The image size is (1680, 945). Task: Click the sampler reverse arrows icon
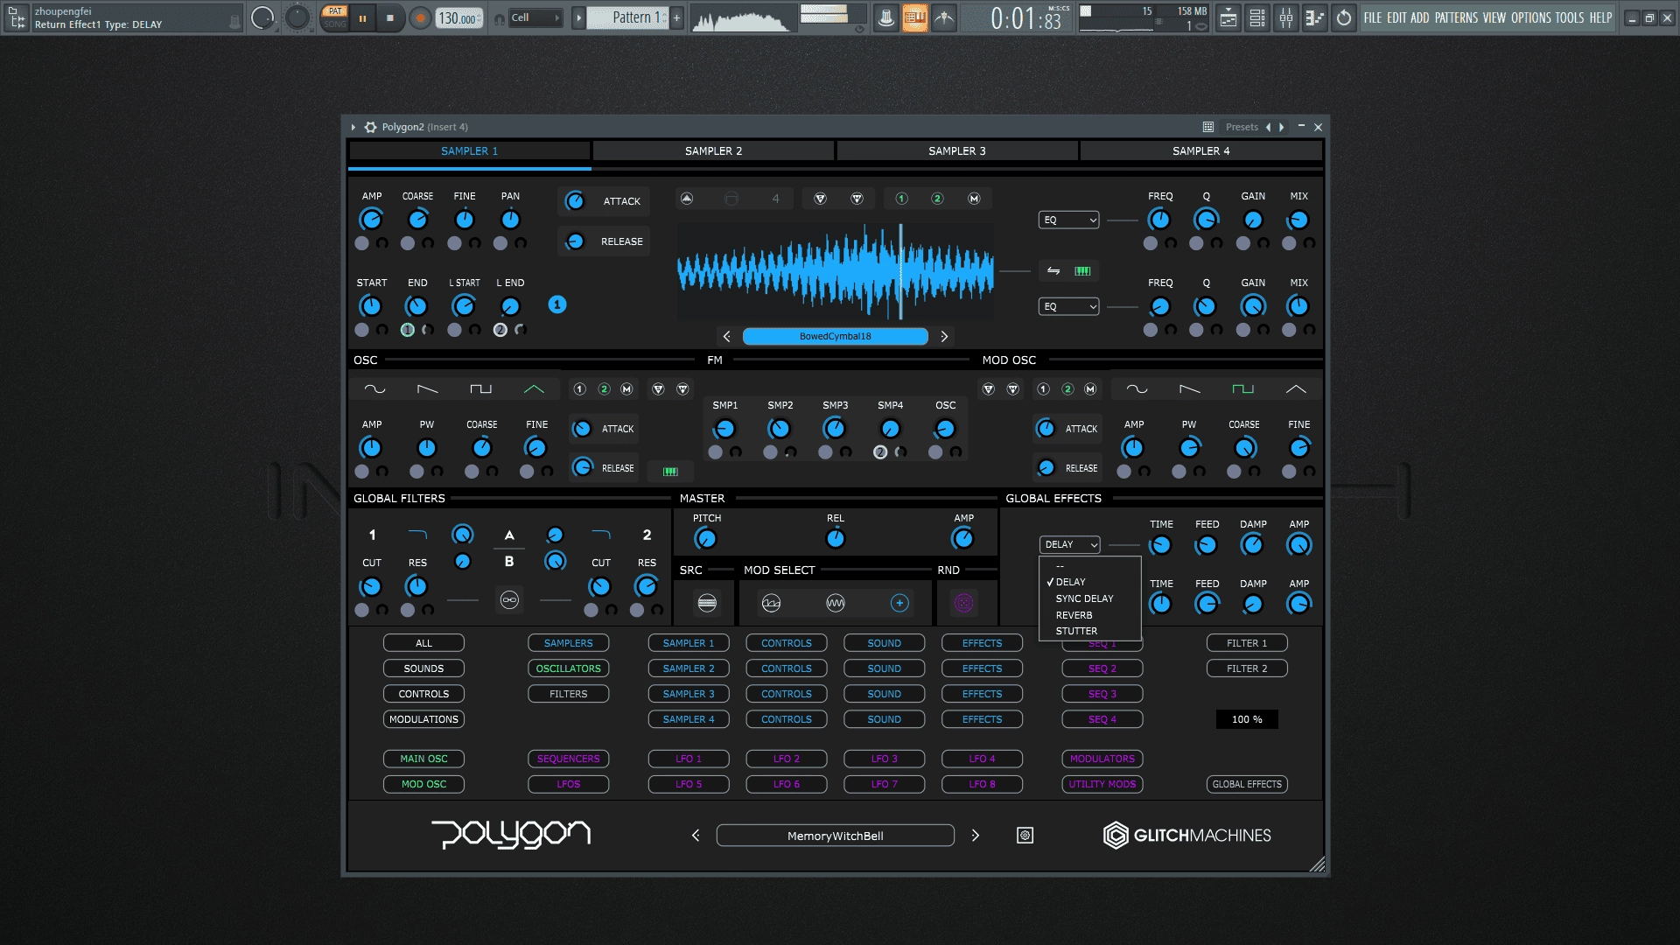coord(1053,271)
